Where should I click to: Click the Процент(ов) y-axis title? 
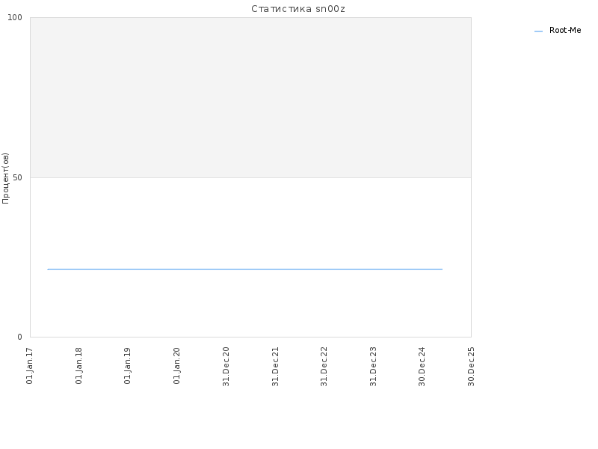5,178
